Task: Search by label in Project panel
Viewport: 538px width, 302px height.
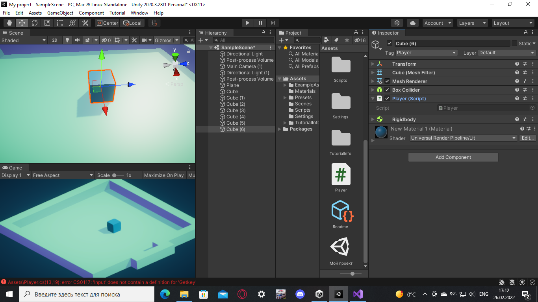Action: coord(336,40)
